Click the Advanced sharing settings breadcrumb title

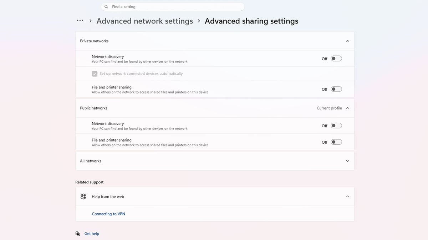click(x=251, y=21)
